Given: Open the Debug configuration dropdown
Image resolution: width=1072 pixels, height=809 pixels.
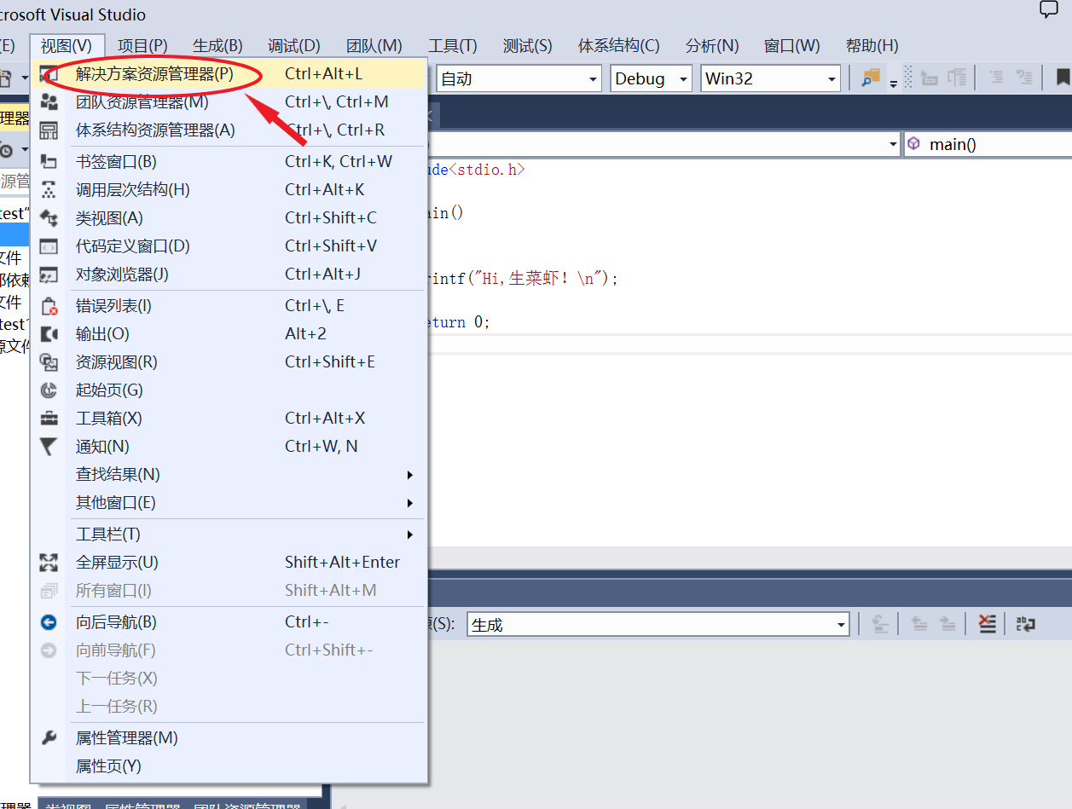Looking at the screenshot, I should pos(652,78).
